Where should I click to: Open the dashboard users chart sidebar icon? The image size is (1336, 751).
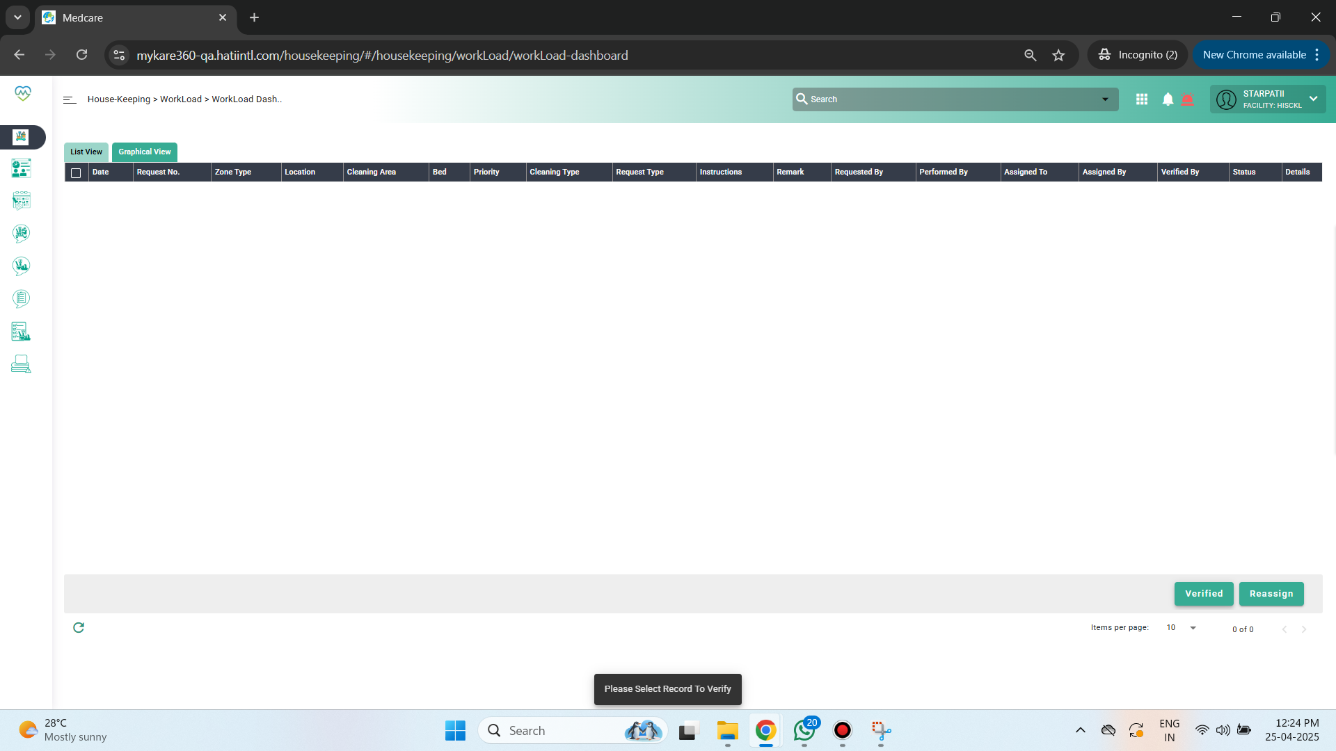click(21, 168)
